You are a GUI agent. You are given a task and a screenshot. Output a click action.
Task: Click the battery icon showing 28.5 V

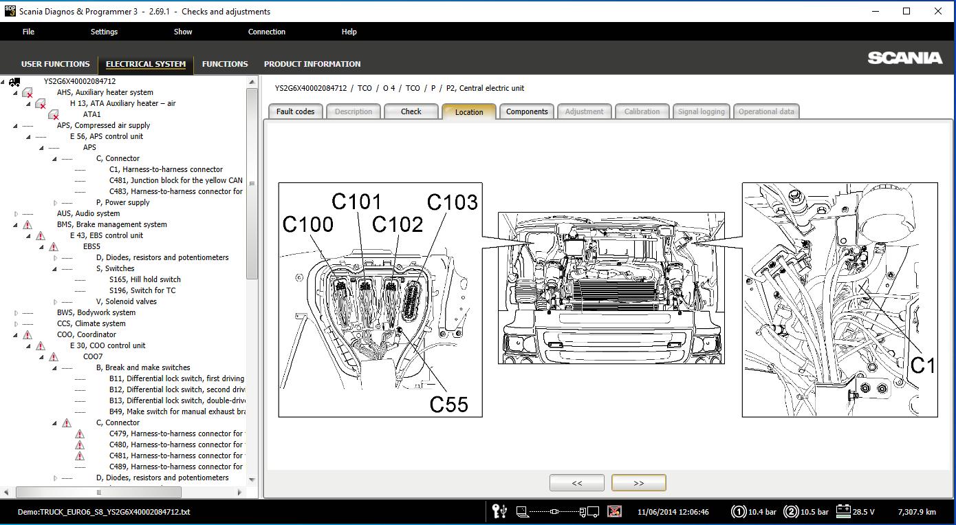843,511
